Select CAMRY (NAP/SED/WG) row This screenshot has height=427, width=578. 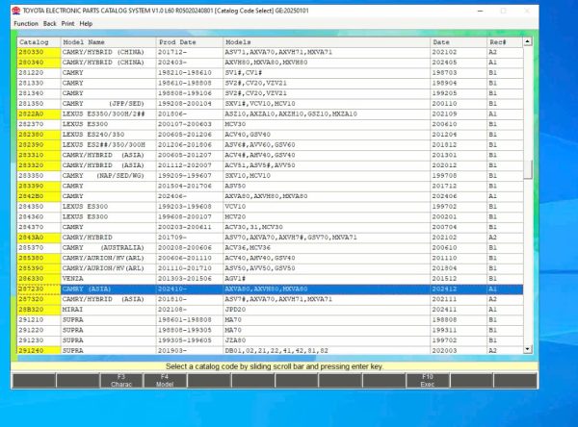pos(270,176)
